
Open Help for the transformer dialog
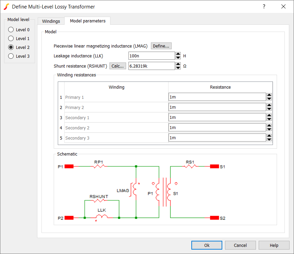coord(274,245)
